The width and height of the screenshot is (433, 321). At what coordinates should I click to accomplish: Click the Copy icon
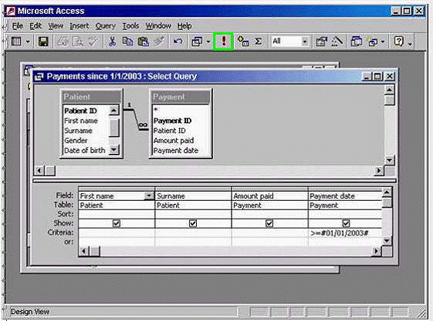coord(128,42)
